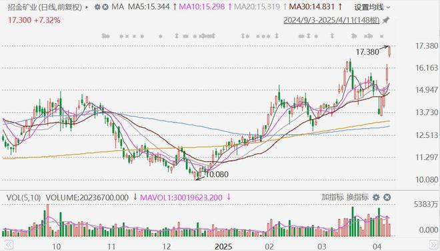Open MA indicator settings gear

[97, 7]
